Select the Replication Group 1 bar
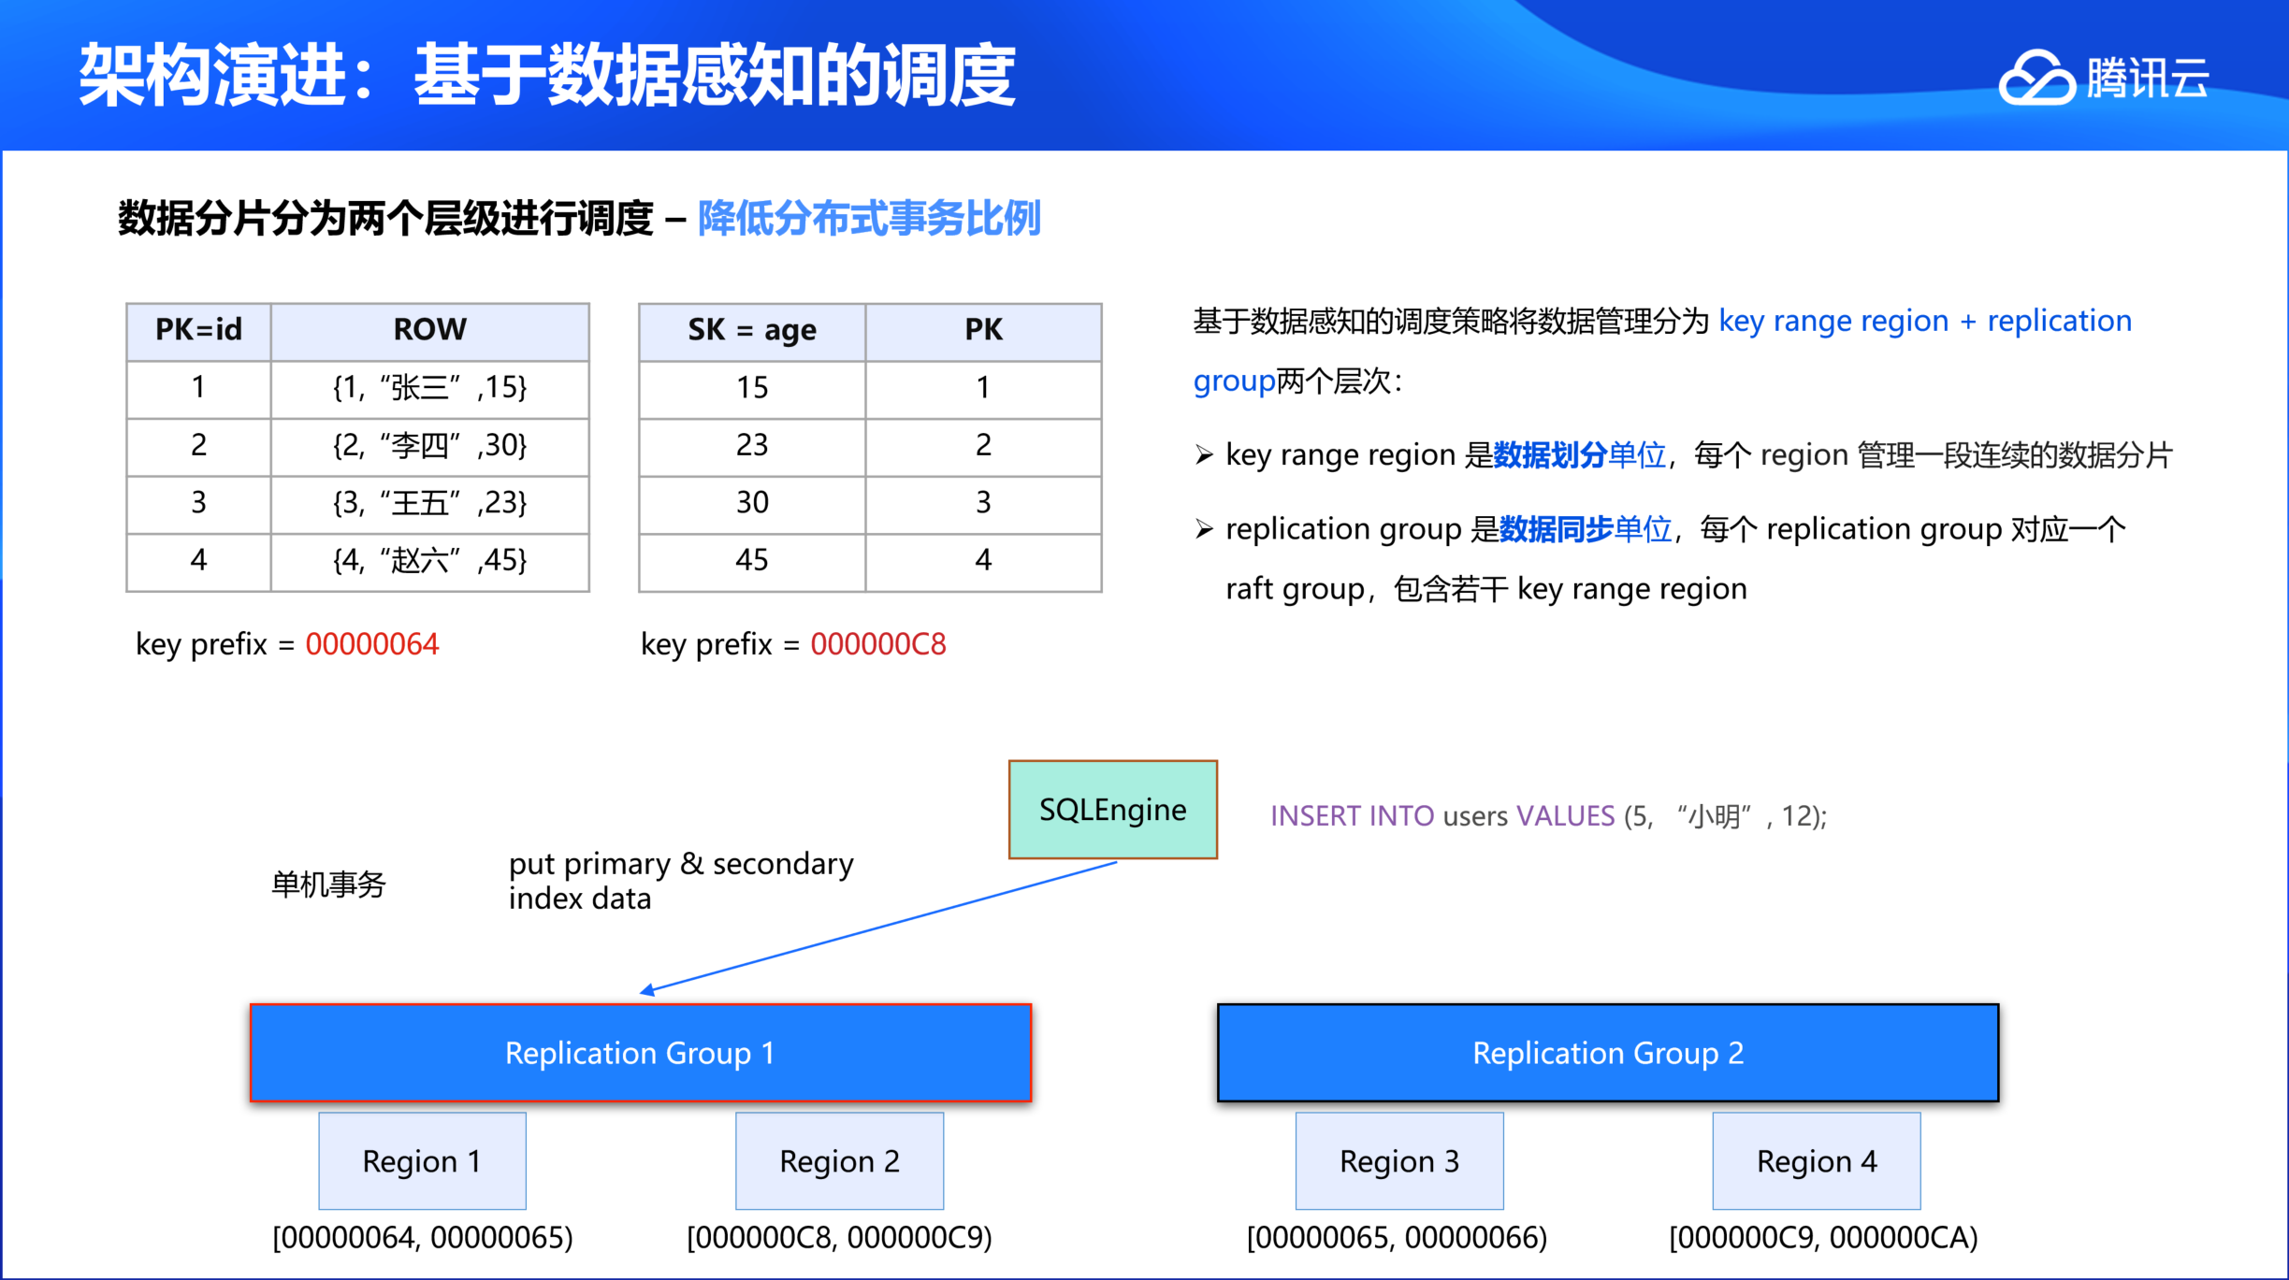The image size is (2289, 1280). point(641,1053)
